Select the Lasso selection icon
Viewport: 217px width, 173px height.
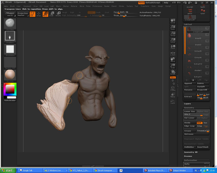(x=173, y=102)
